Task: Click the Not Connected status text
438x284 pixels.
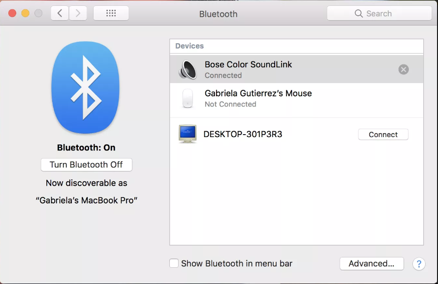Action: 230,104
